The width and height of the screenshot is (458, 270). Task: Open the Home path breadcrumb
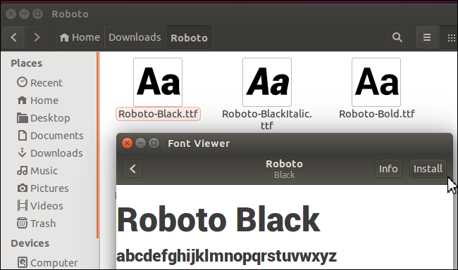(80, 37)
